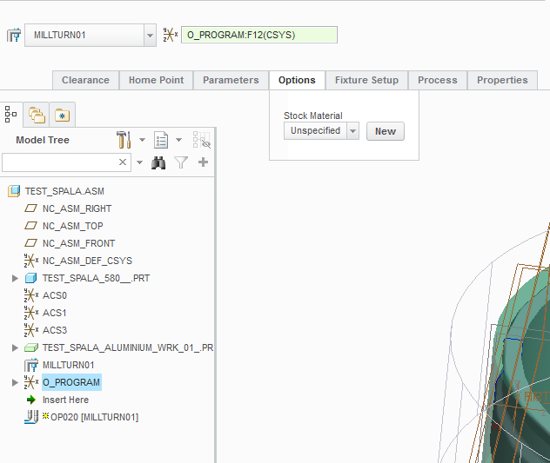Click the work center machine icon beside MILLTURN01

coord(14,35)
